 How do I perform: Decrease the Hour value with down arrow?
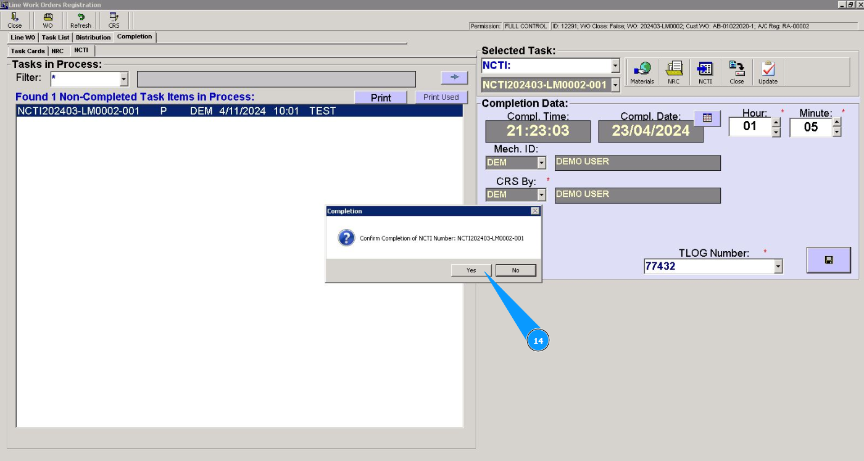pos(776,132)
